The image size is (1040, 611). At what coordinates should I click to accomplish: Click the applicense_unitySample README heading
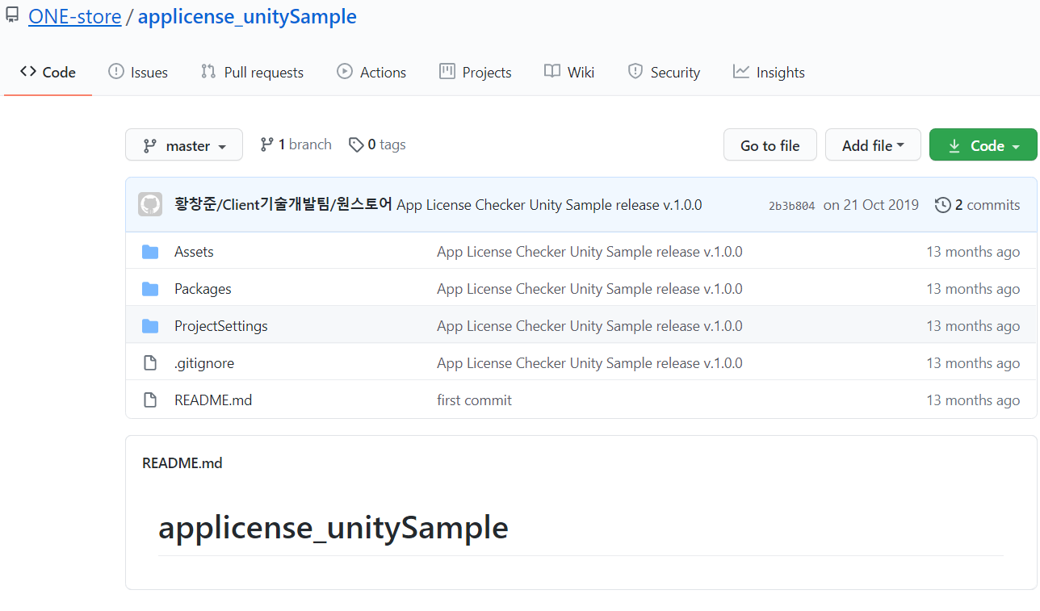333,528
